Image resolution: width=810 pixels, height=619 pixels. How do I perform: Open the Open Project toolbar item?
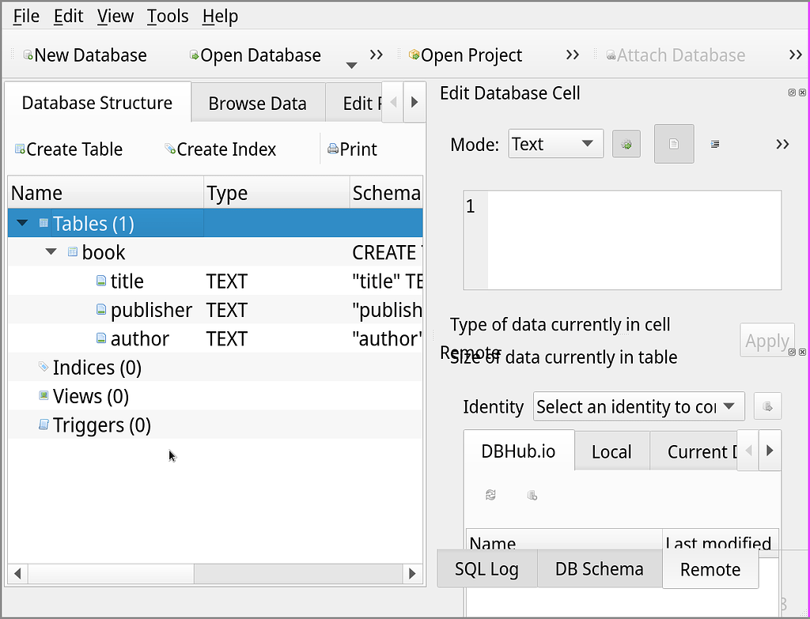pos(414,55)
